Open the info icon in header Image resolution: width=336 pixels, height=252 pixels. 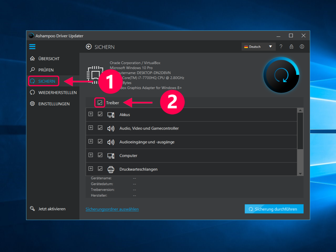coord(302,46)
